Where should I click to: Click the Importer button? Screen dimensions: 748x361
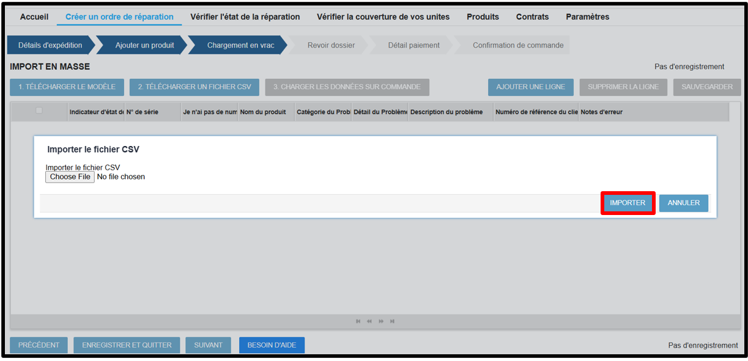pos(628,203)
